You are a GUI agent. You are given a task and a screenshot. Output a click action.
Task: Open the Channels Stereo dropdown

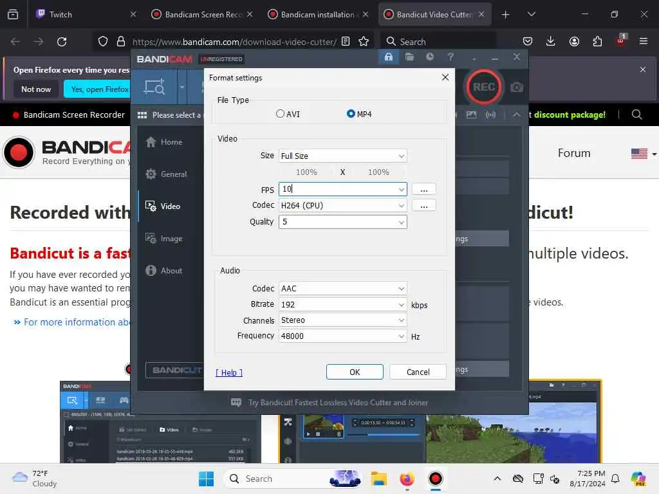pyautogui.click(x=342, y=320)
